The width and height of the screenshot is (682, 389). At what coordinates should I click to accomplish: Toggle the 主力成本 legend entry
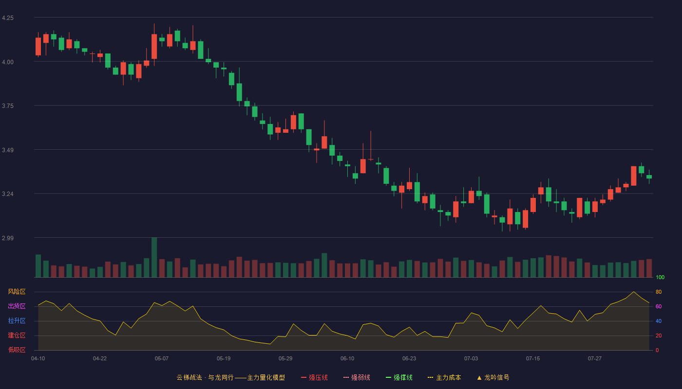pos(444,377)
